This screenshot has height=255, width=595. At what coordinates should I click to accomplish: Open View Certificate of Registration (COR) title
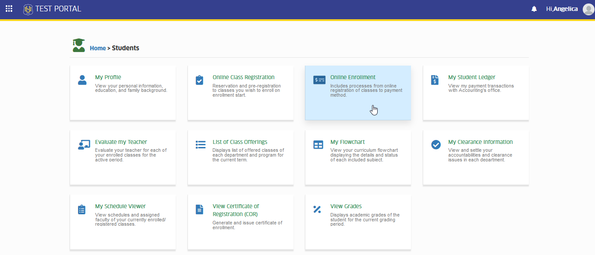[x=236, y=210]
